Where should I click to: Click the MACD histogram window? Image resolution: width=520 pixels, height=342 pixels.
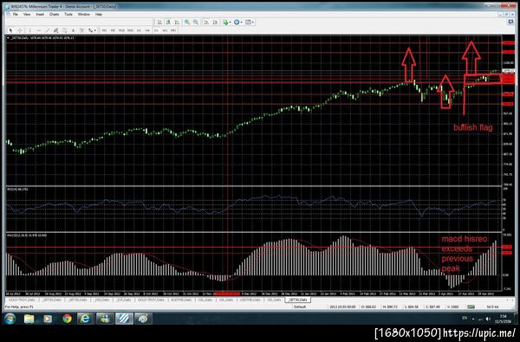click(254, 261)
